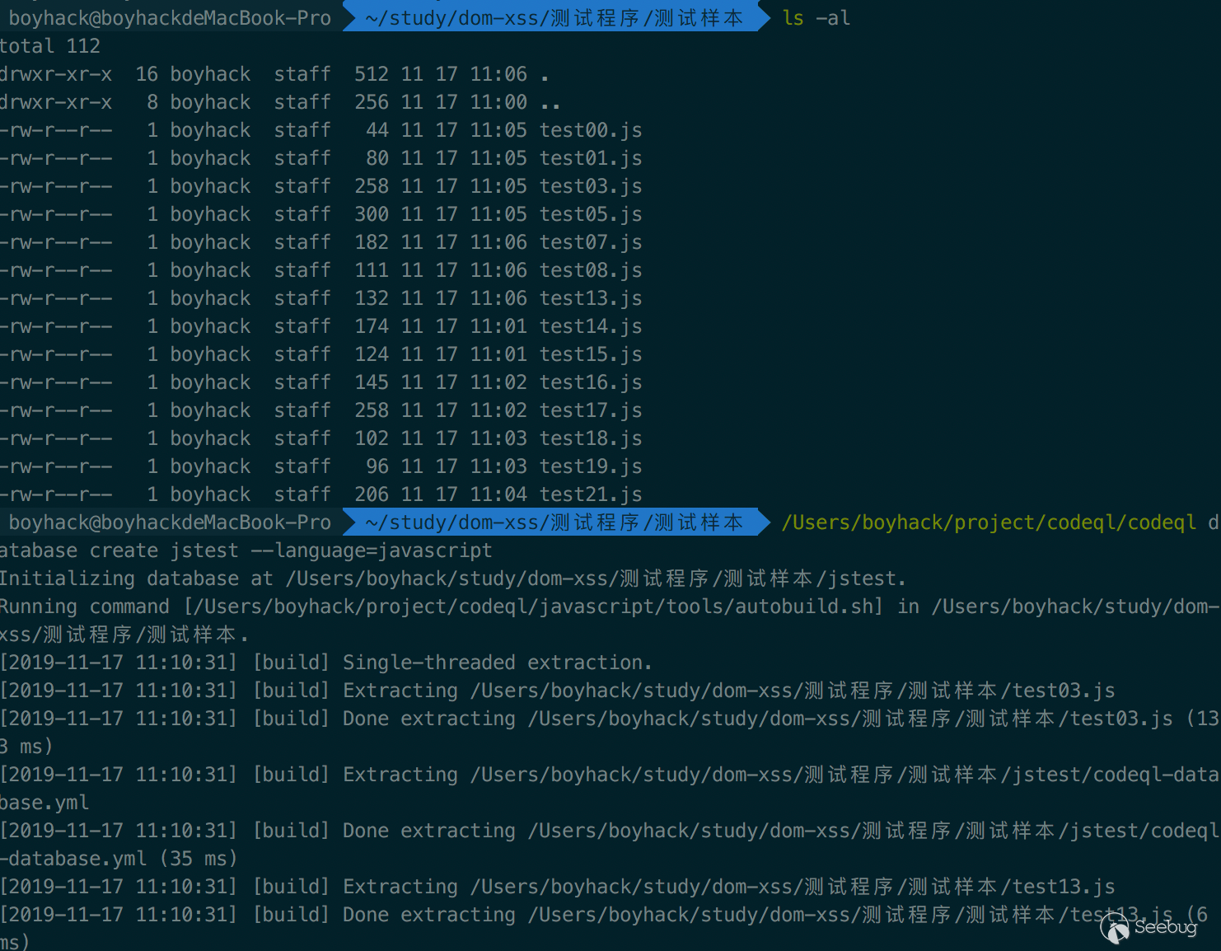1221x951 pixels.
Task: Click the 'Running command' autobuild.sh line
Action: tap(610, 621)
